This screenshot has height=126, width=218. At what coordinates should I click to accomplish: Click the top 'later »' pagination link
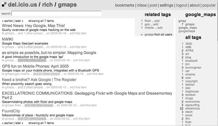tap(19, 21)
